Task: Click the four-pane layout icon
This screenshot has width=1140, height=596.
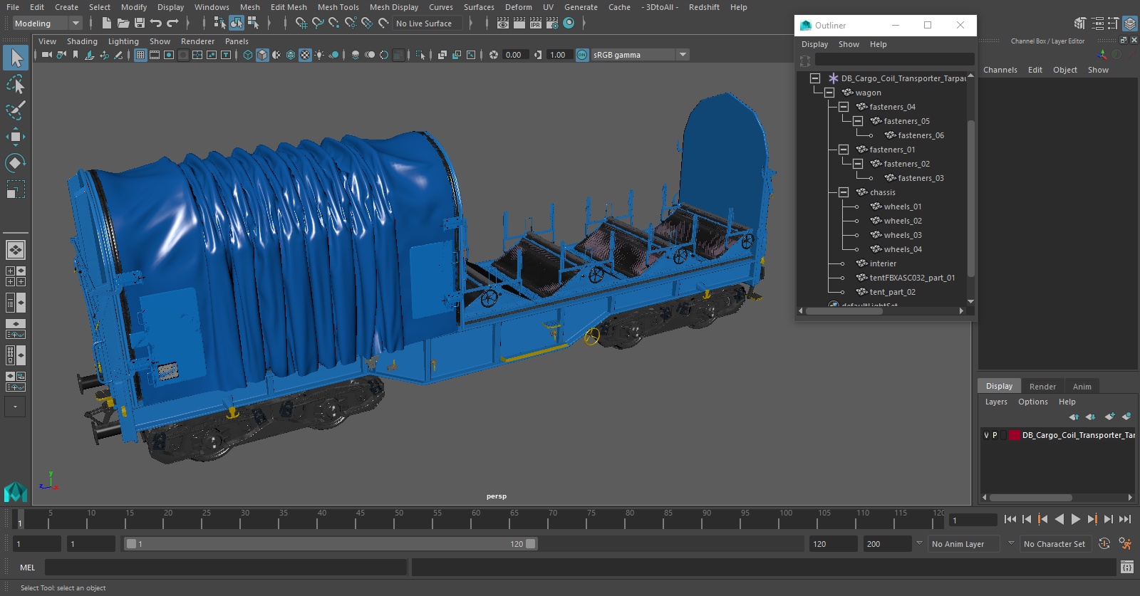Action: click(16, 276)
